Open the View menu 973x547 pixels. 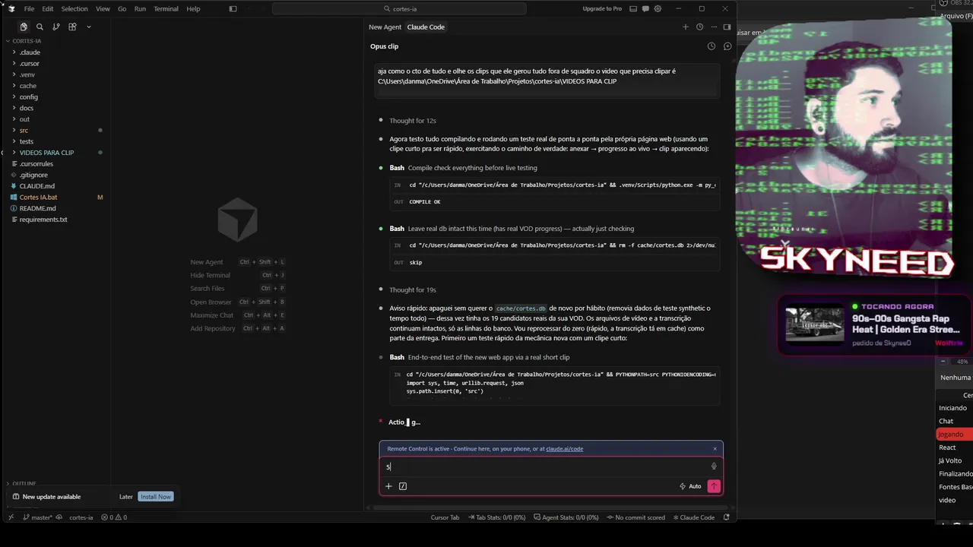click(103, 9)
